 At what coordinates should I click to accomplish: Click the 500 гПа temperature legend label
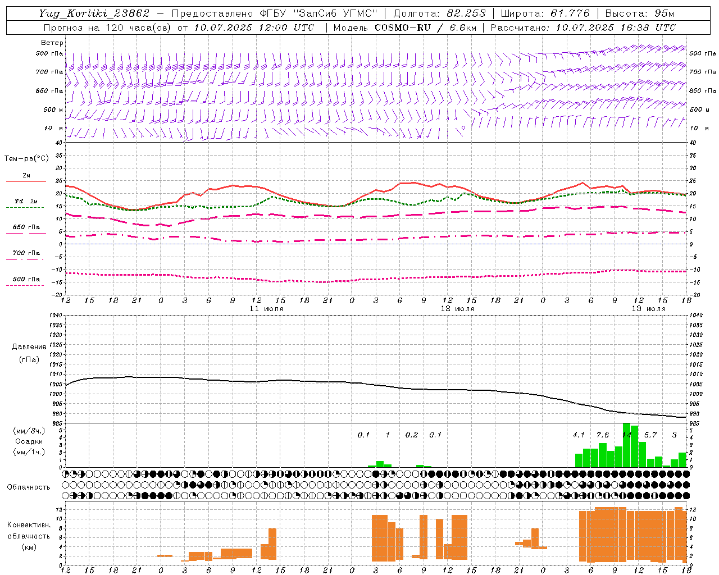click(x=26, y=279)
